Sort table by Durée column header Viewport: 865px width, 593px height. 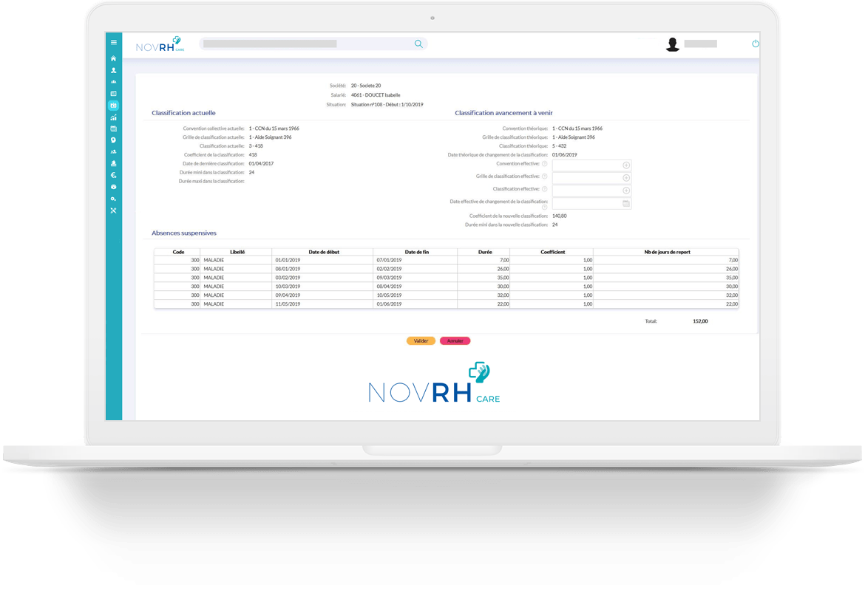click(485, 252)
